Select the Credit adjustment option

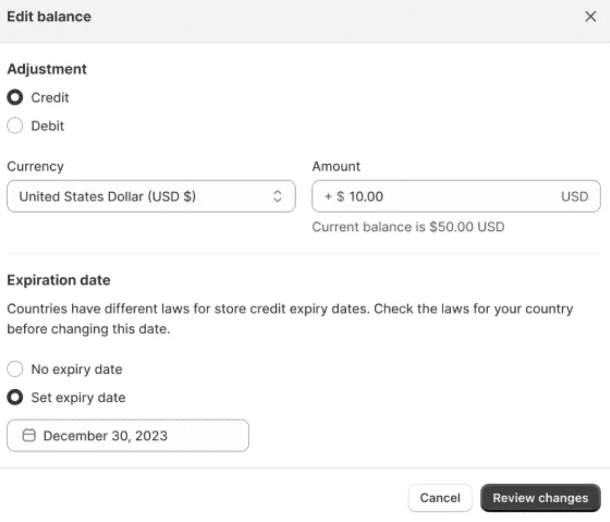pyautogui.click(x=16, y=98)
